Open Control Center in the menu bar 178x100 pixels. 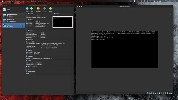click(160, 1)
